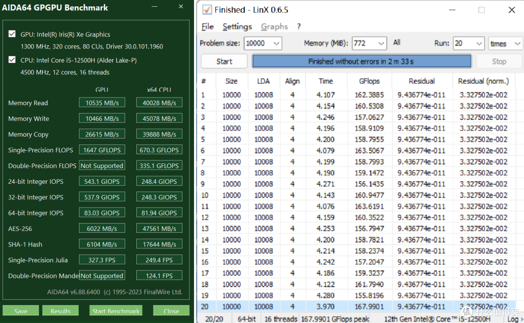Expand the Run count dropdown
Screen dimensions: 524x323
[x=478, y=43]
